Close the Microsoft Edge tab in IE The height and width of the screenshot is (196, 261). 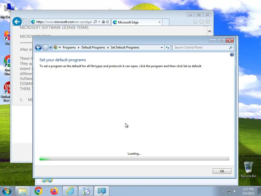(160, 22)
